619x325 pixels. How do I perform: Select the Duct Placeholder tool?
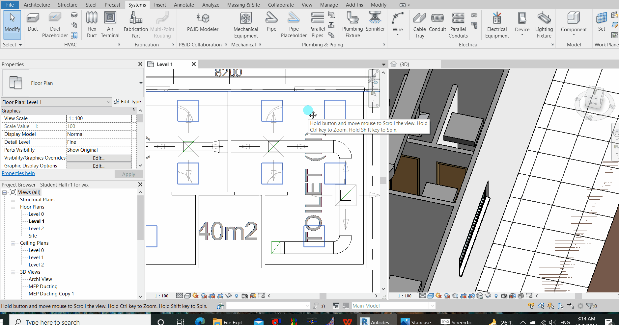(55, 25)
